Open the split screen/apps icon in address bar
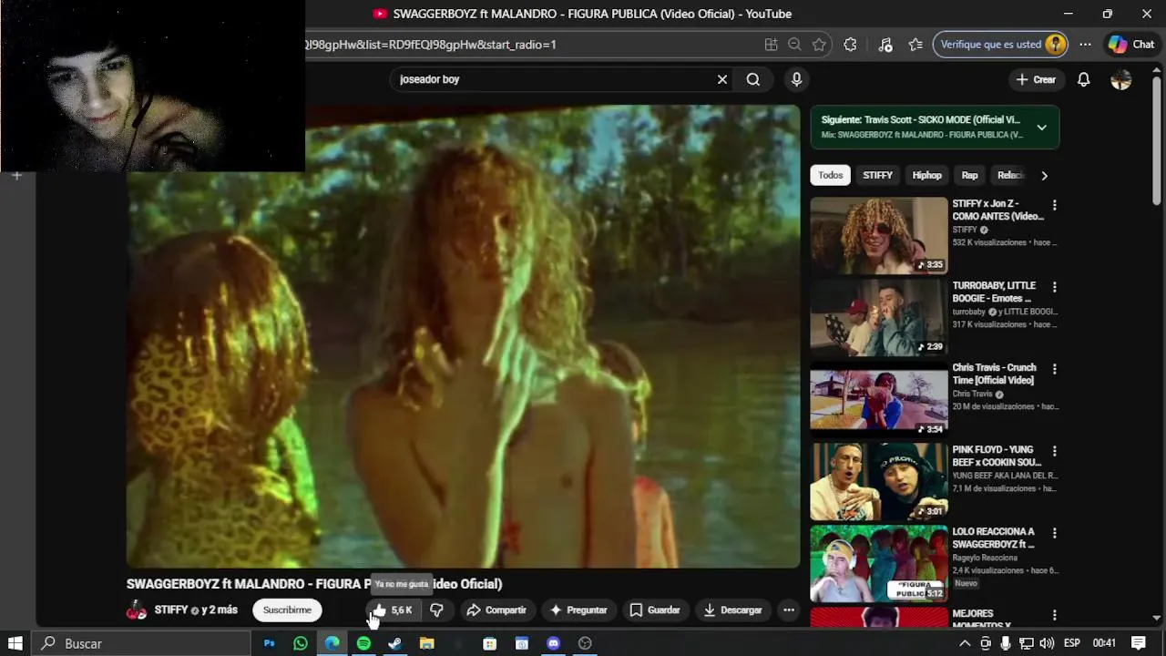Screen dimensions: 1166x656 tap(771, 45)
